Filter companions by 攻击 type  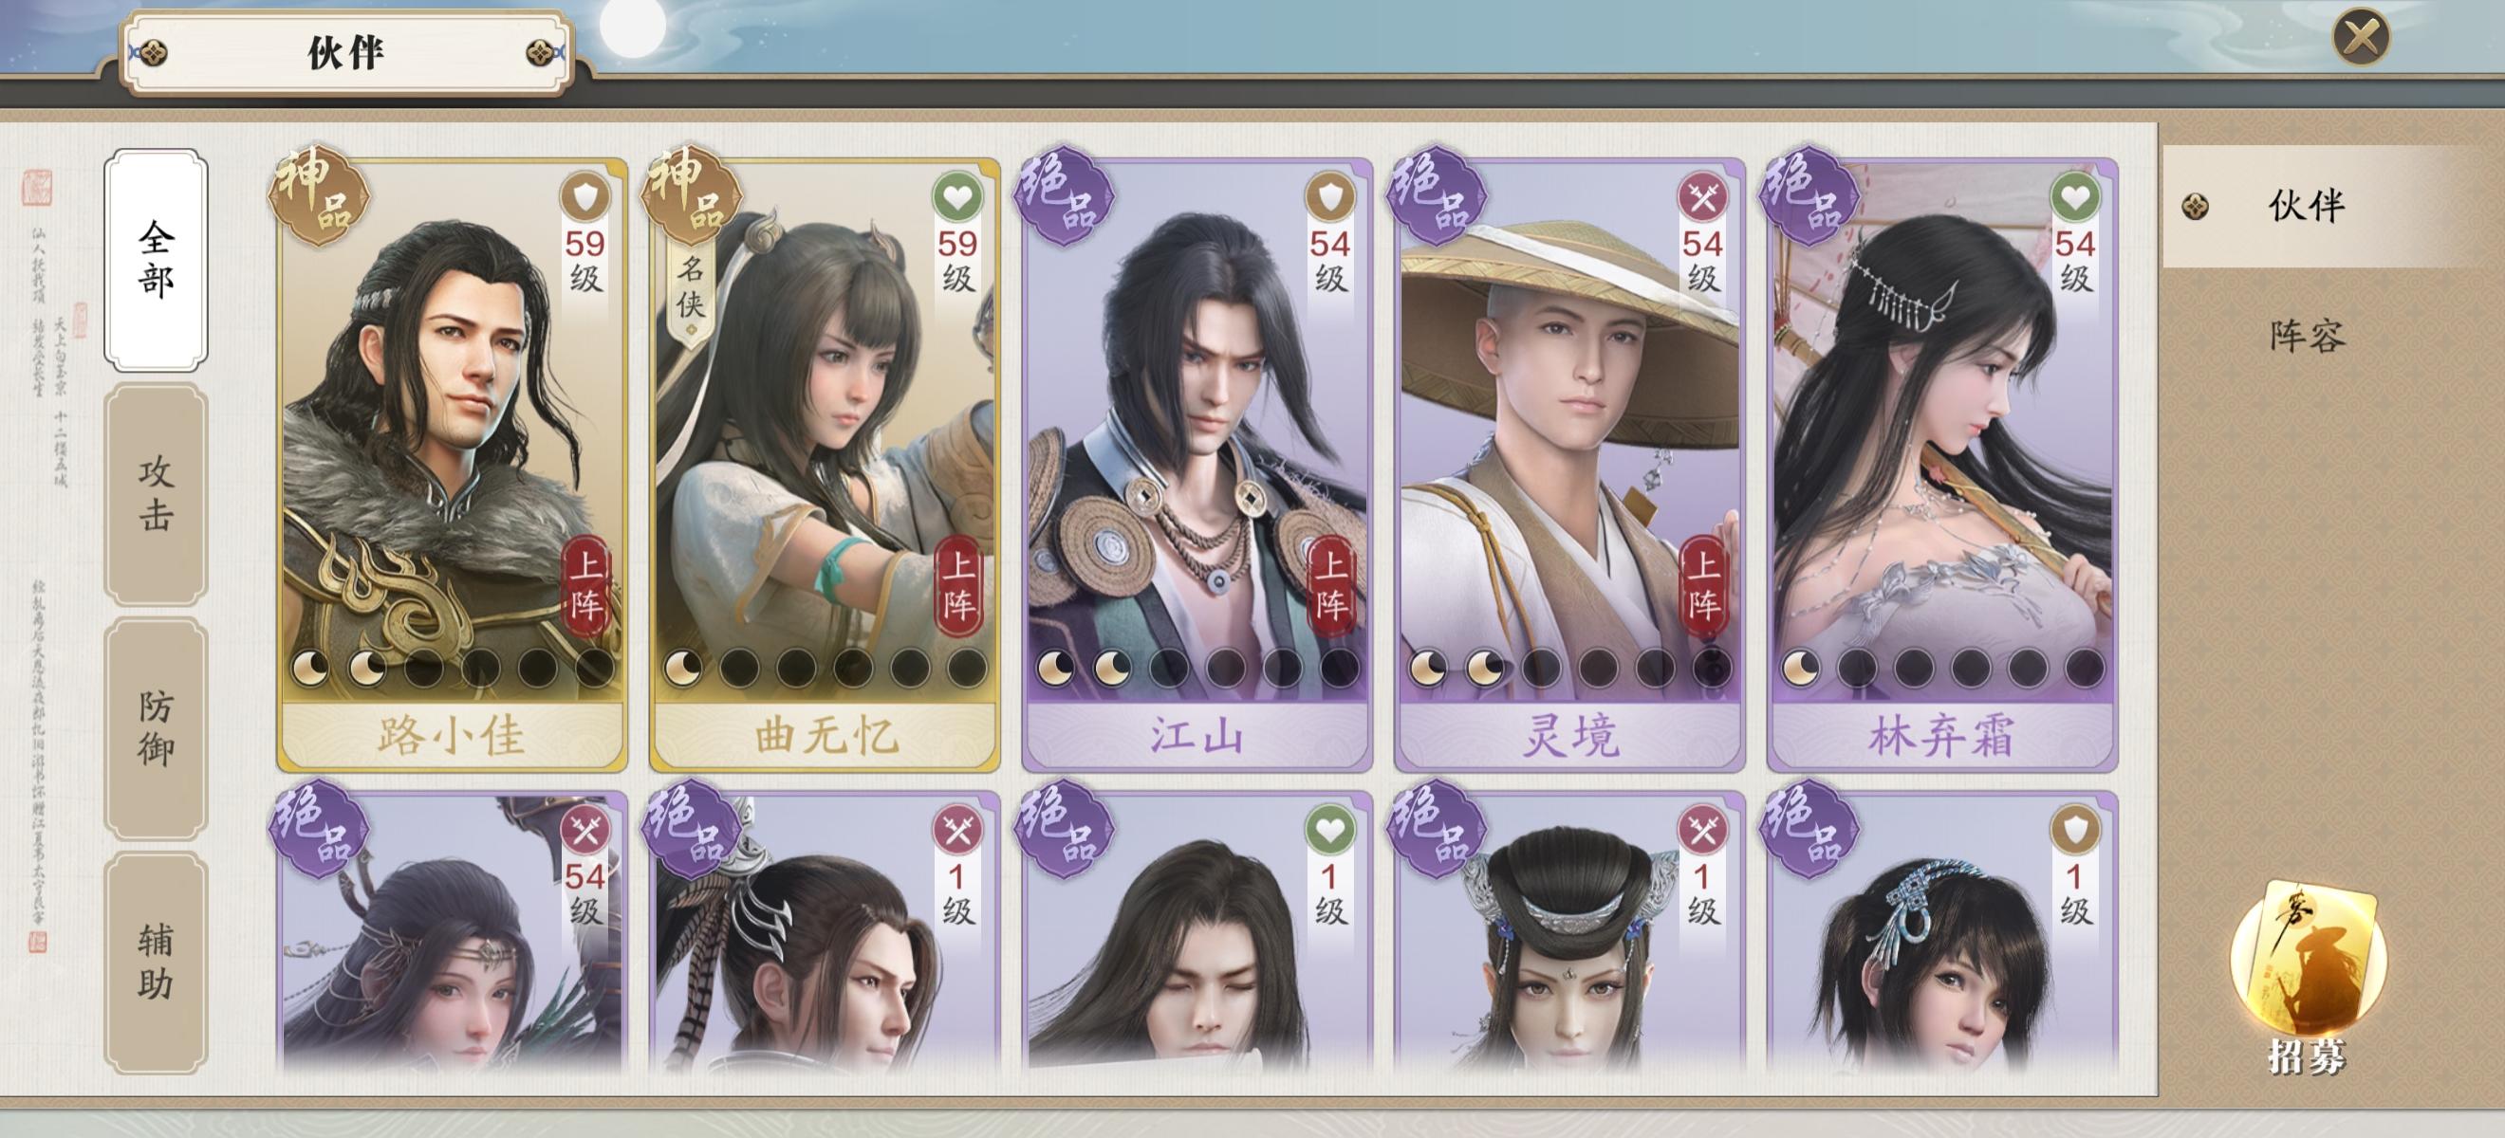156,494
